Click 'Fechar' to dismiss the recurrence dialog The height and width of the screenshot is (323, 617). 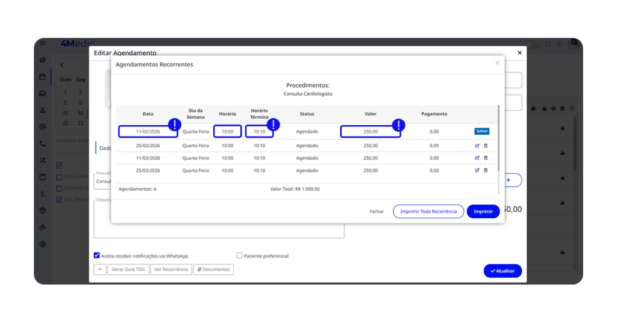pos(377,212)
